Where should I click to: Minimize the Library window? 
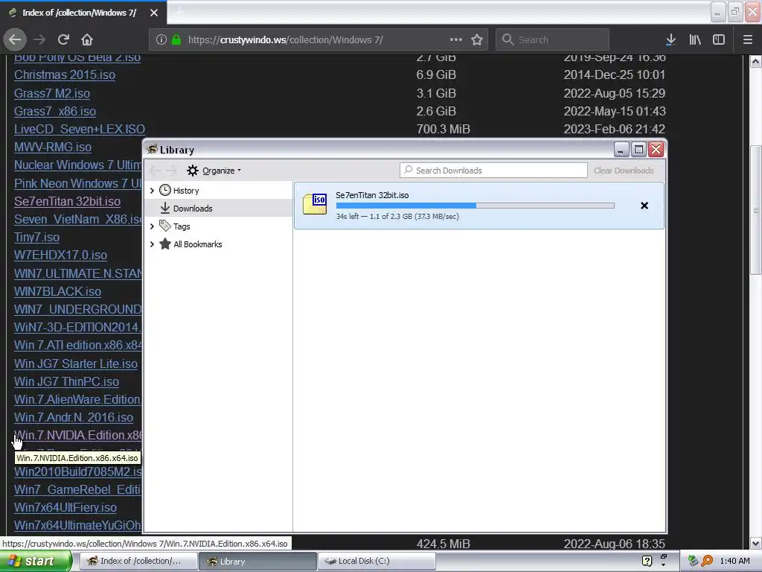coord(621,149)
